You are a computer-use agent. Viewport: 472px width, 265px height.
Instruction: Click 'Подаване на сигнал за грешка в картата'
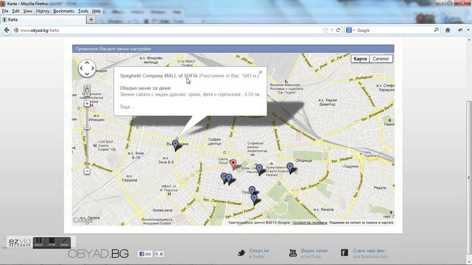(361, 222)
